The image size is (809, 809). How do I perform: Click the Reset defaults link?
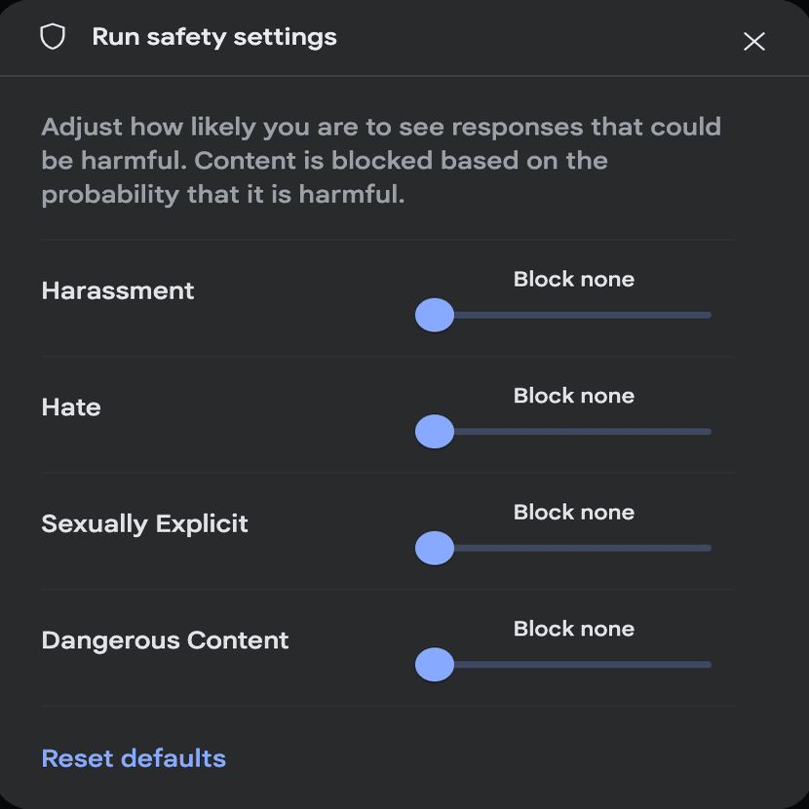[x=134, y=758]
